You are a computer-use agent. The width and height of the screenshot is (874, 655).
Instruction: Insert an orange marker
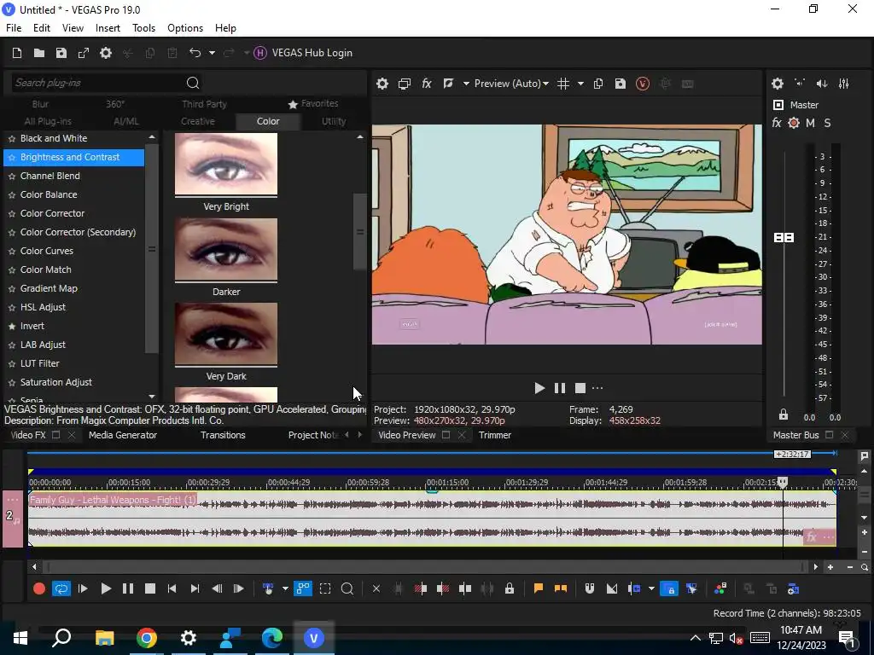539,588
